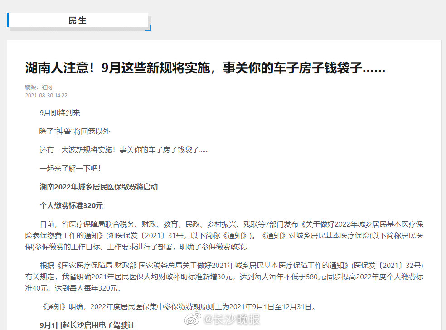Click the 民生 section tab
Screen dimensions: 446x330
pos(78,20)
